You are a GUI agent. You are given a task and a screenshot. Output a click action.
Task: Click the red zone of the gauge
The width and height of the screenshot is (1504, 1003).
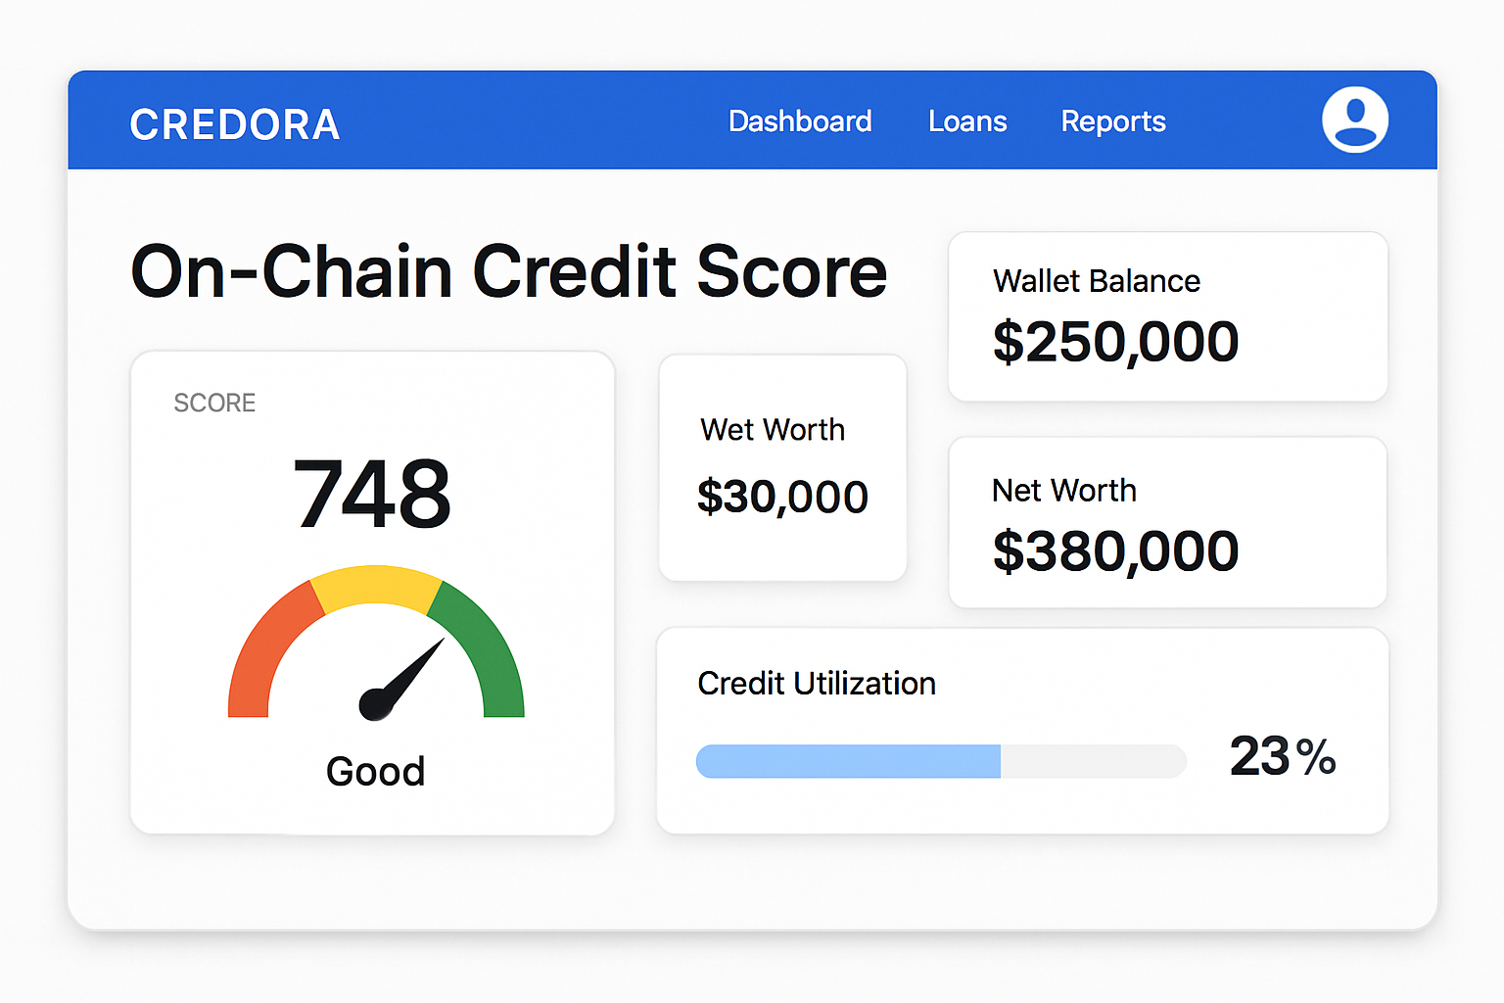tap(259, 646)
